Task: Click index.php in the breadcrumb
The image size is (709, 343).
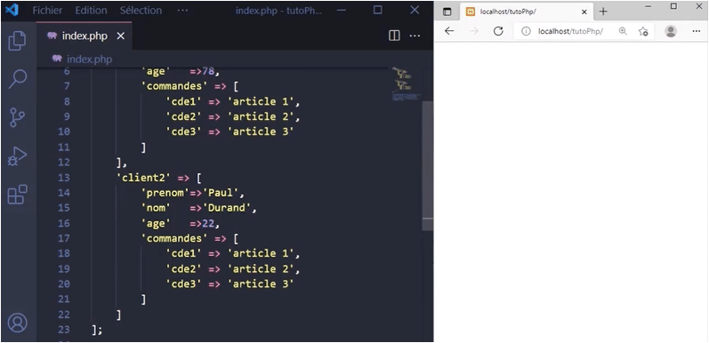Action: point(89,60)
